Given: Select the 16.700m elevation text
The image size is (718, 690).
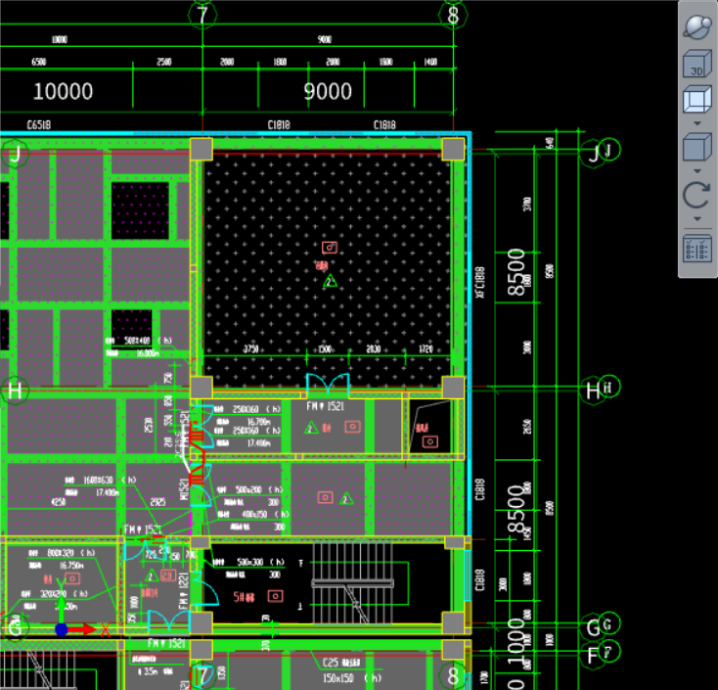Looking at the screenshot, I should pyautogui.click(x=259, y=422).
